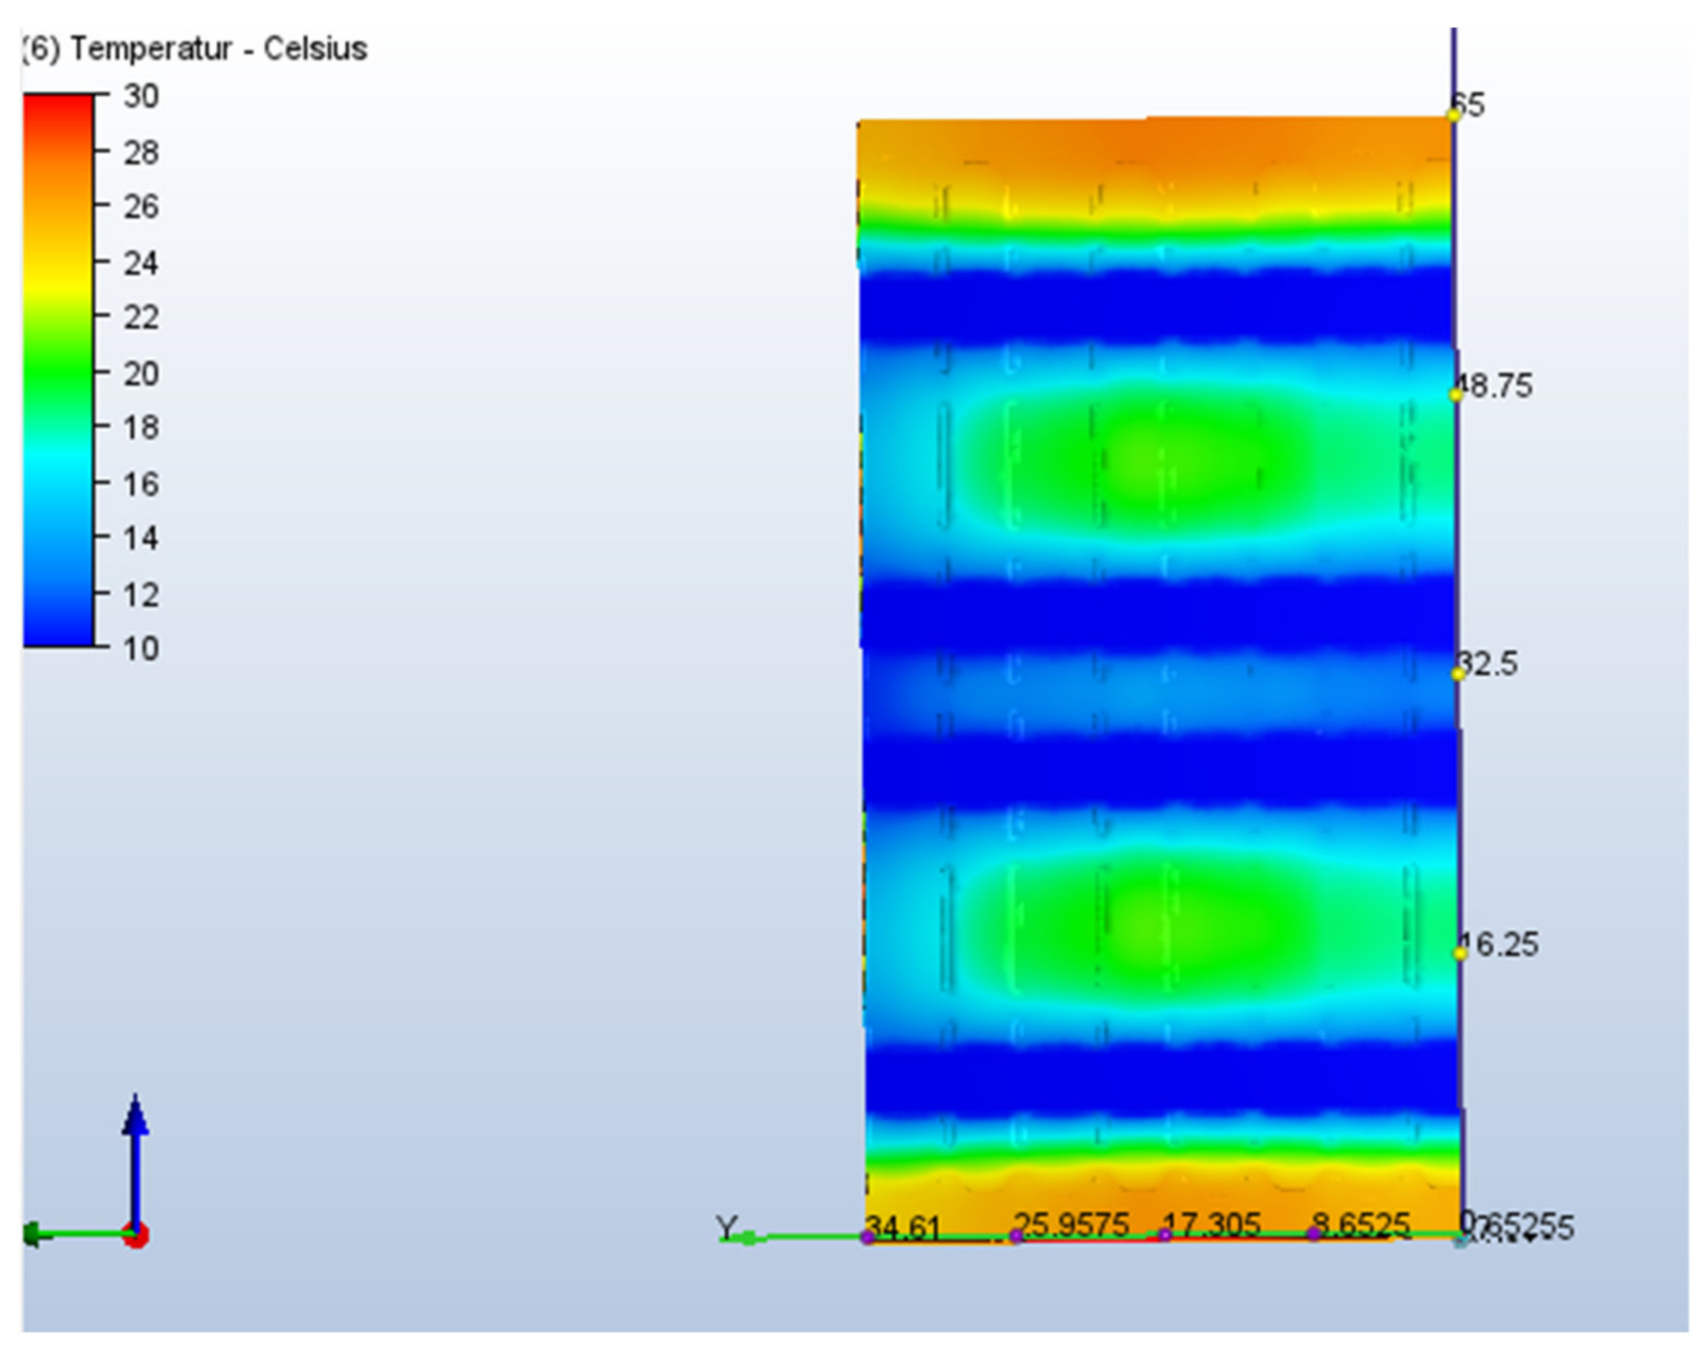Click the Y axis label on the ruler
This screenshot has height=1357, width=1707.
(727, 1228)
